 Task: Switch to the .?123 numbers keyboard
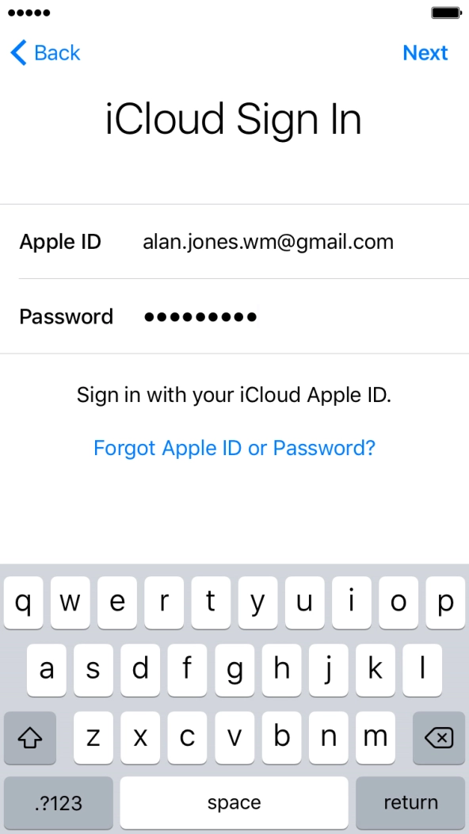click(x=59, y=802)
